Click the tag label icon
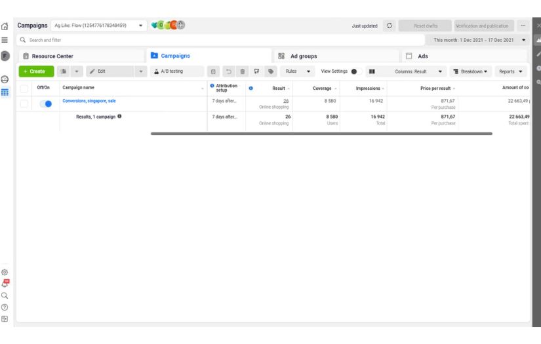The height and width of the screenshot is (344, 541). pyautogui.click(x=271, y=71)
